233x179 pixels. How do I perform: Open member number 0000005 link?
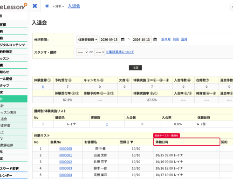66,149
